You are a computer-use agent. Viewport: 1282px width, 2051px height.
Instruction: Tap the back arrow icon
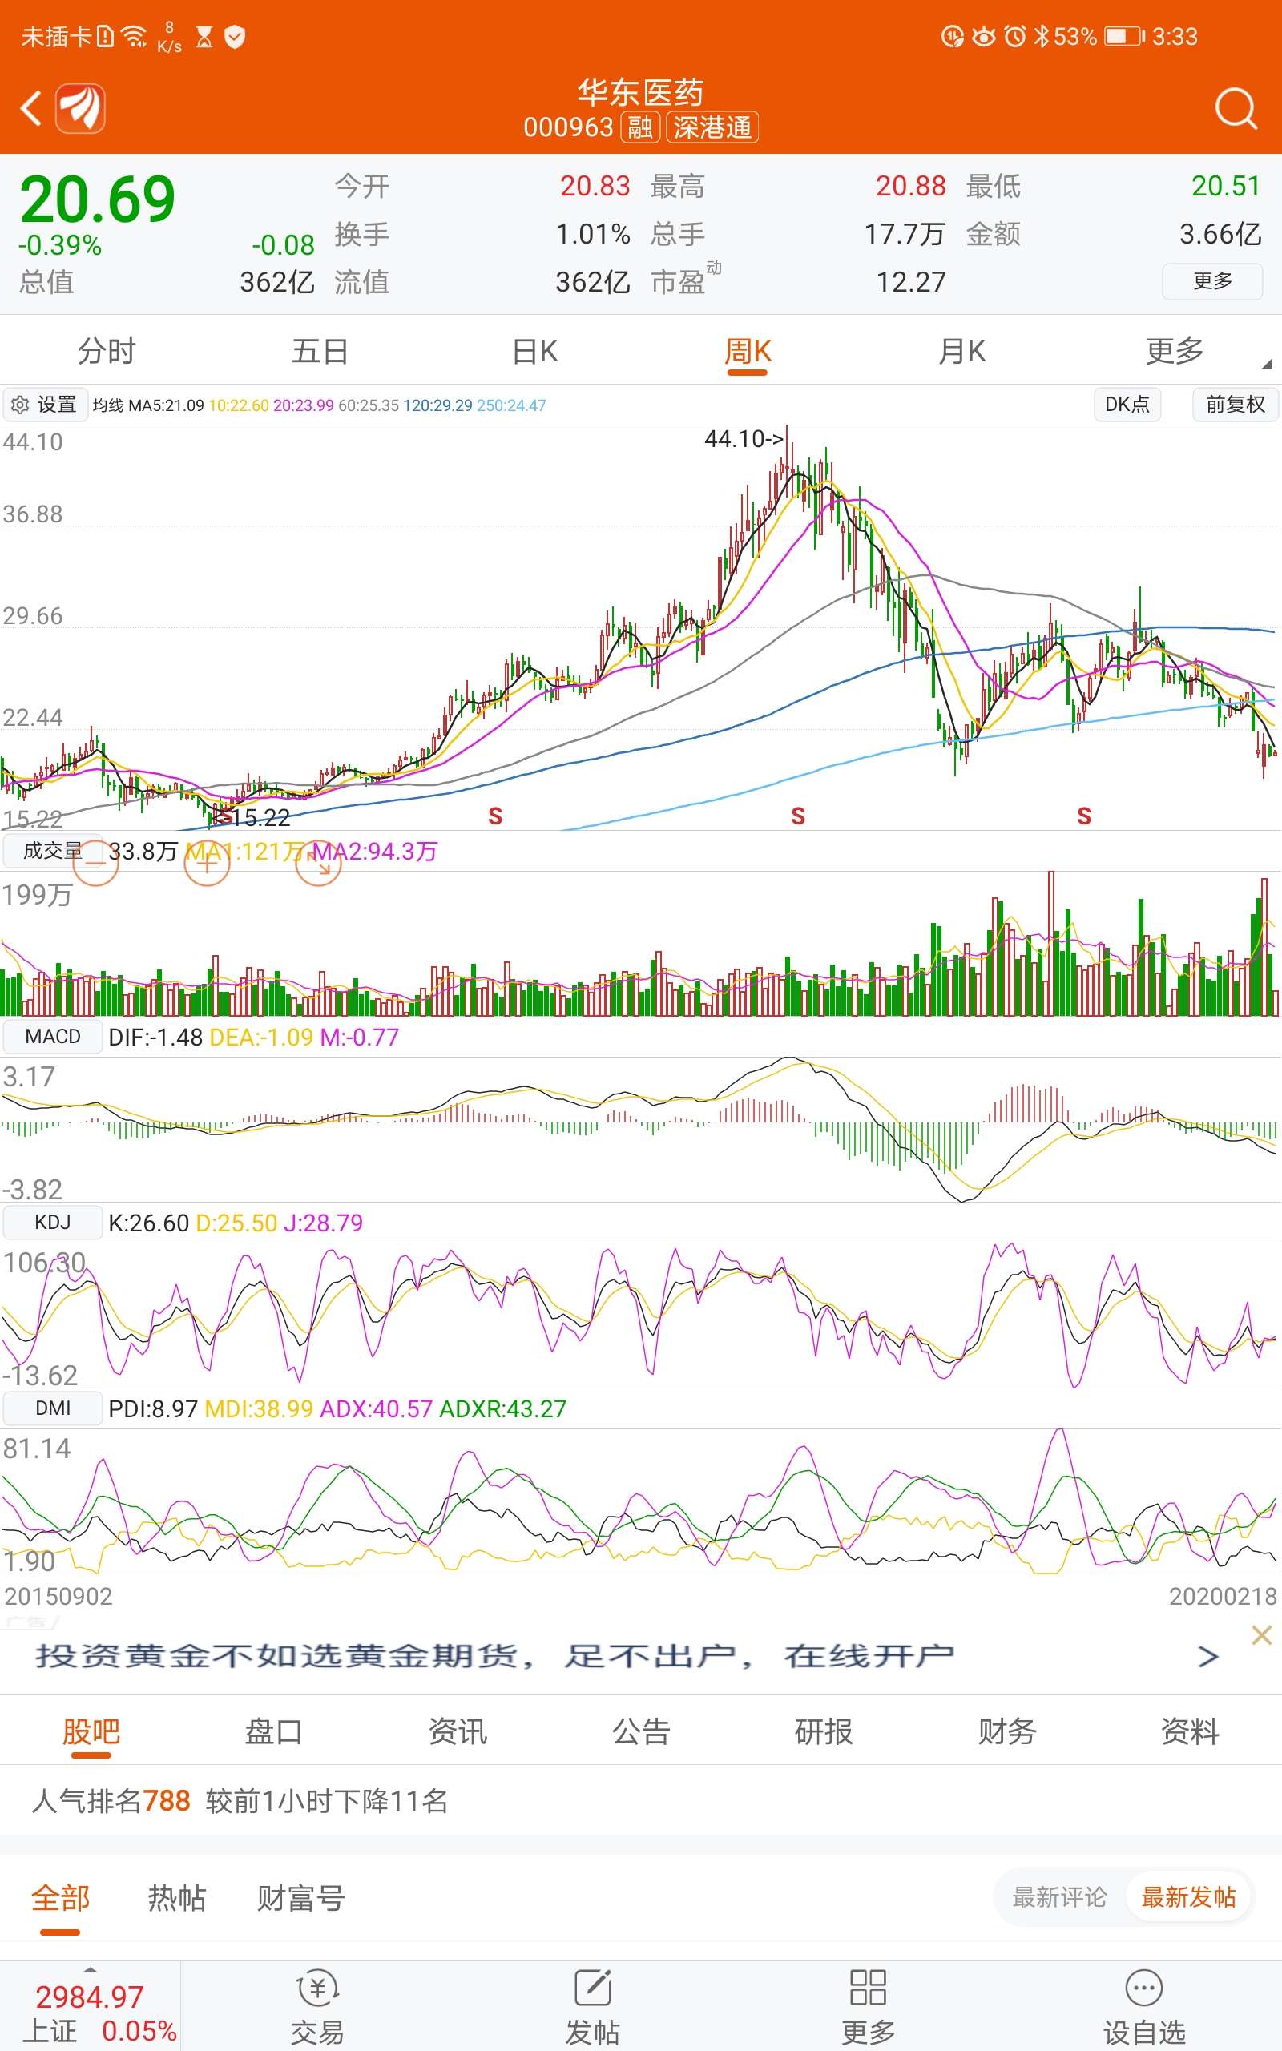(x=31, y=108)
